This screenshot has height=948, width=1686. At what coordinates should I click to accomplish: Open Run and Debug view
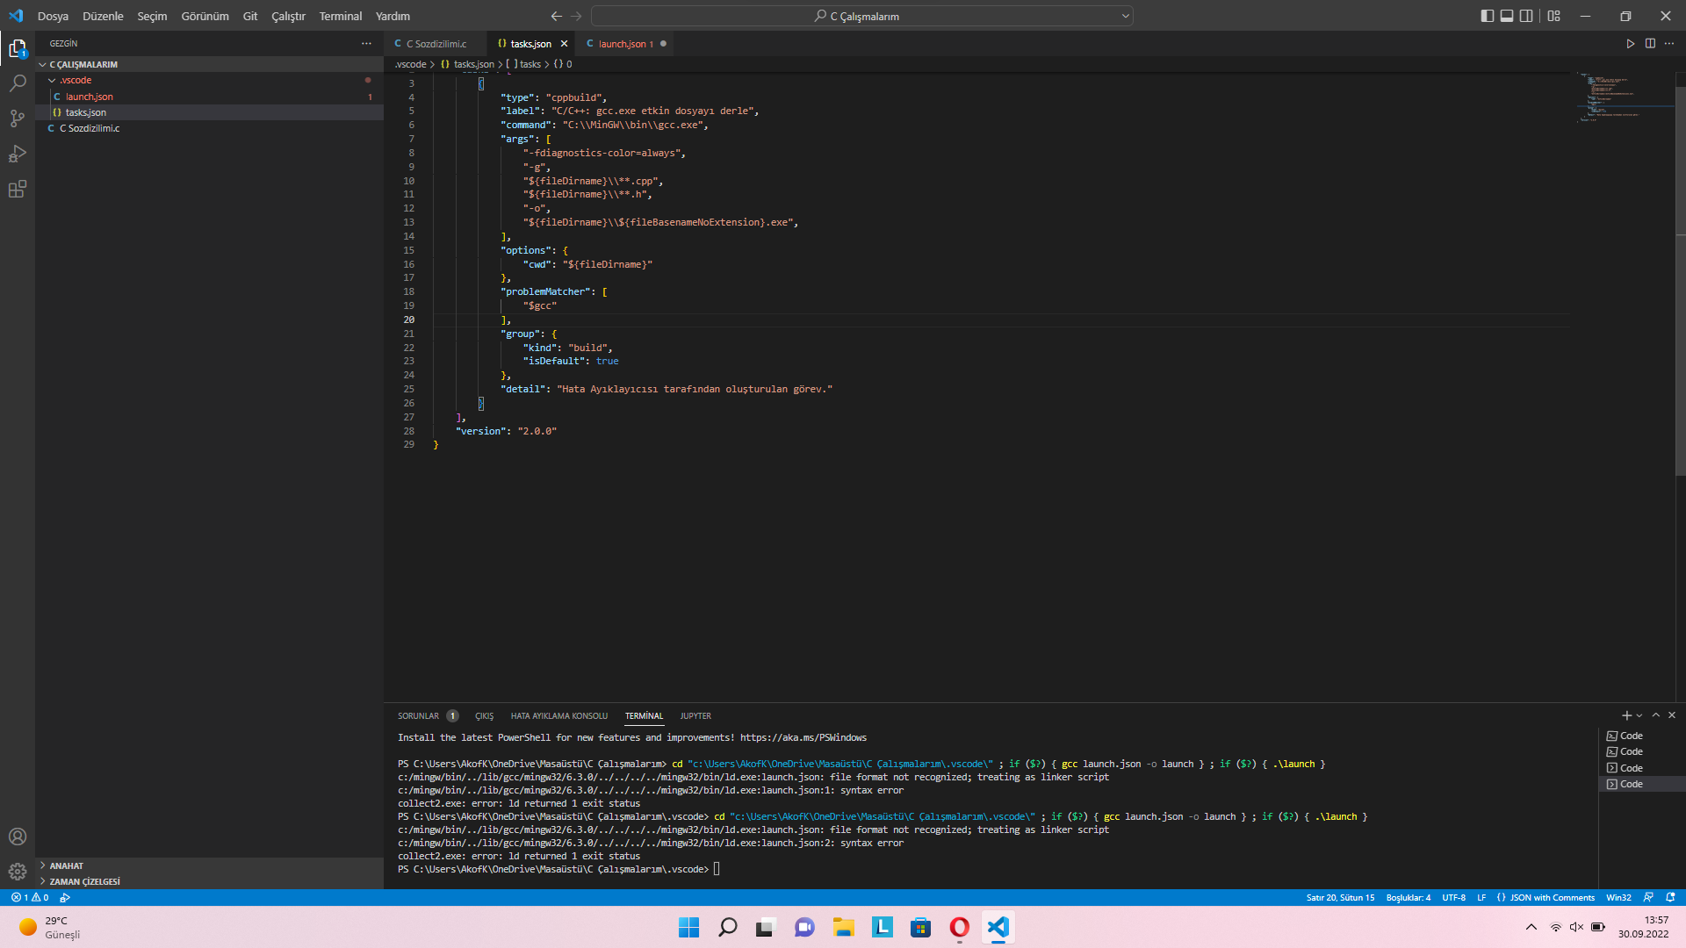[18, 154]
